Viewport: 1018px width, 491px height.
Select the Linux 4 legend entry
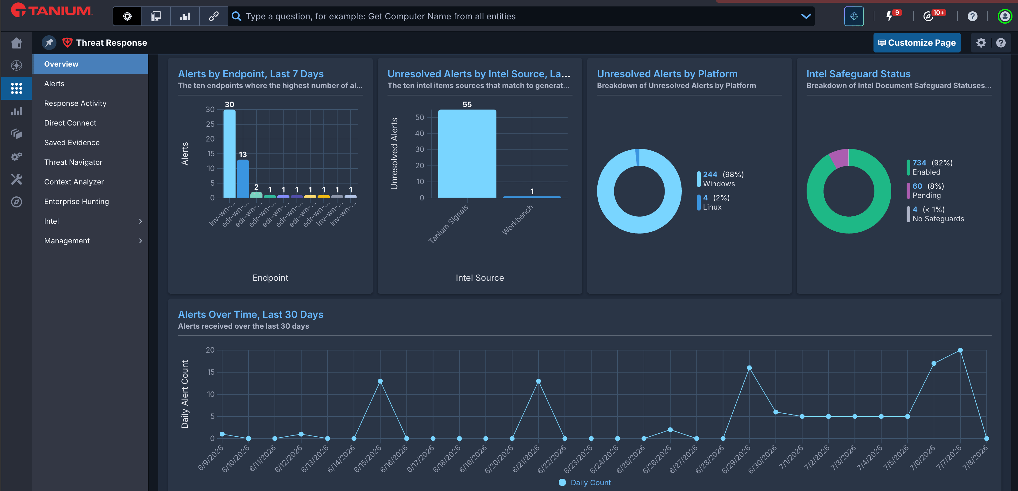(x=713, y=203)
